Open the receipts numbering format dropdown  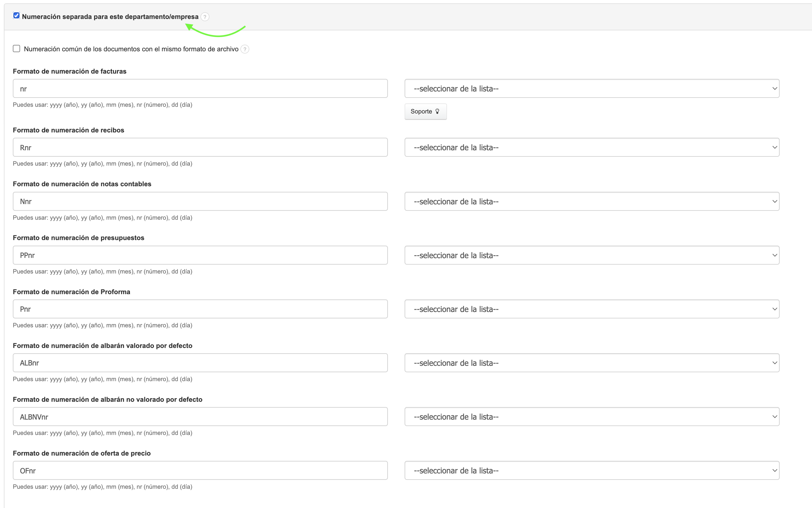tap(592, 147)
